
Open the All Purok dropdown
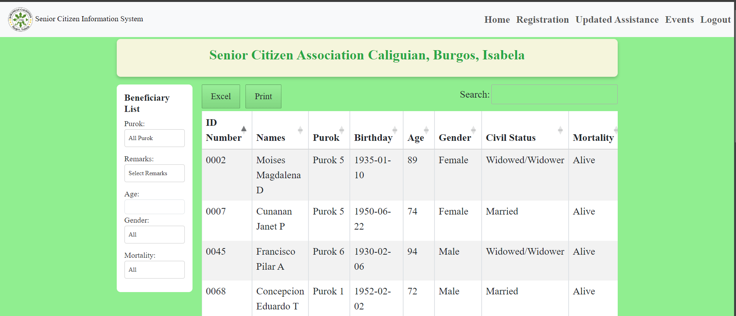pos(155,138)
